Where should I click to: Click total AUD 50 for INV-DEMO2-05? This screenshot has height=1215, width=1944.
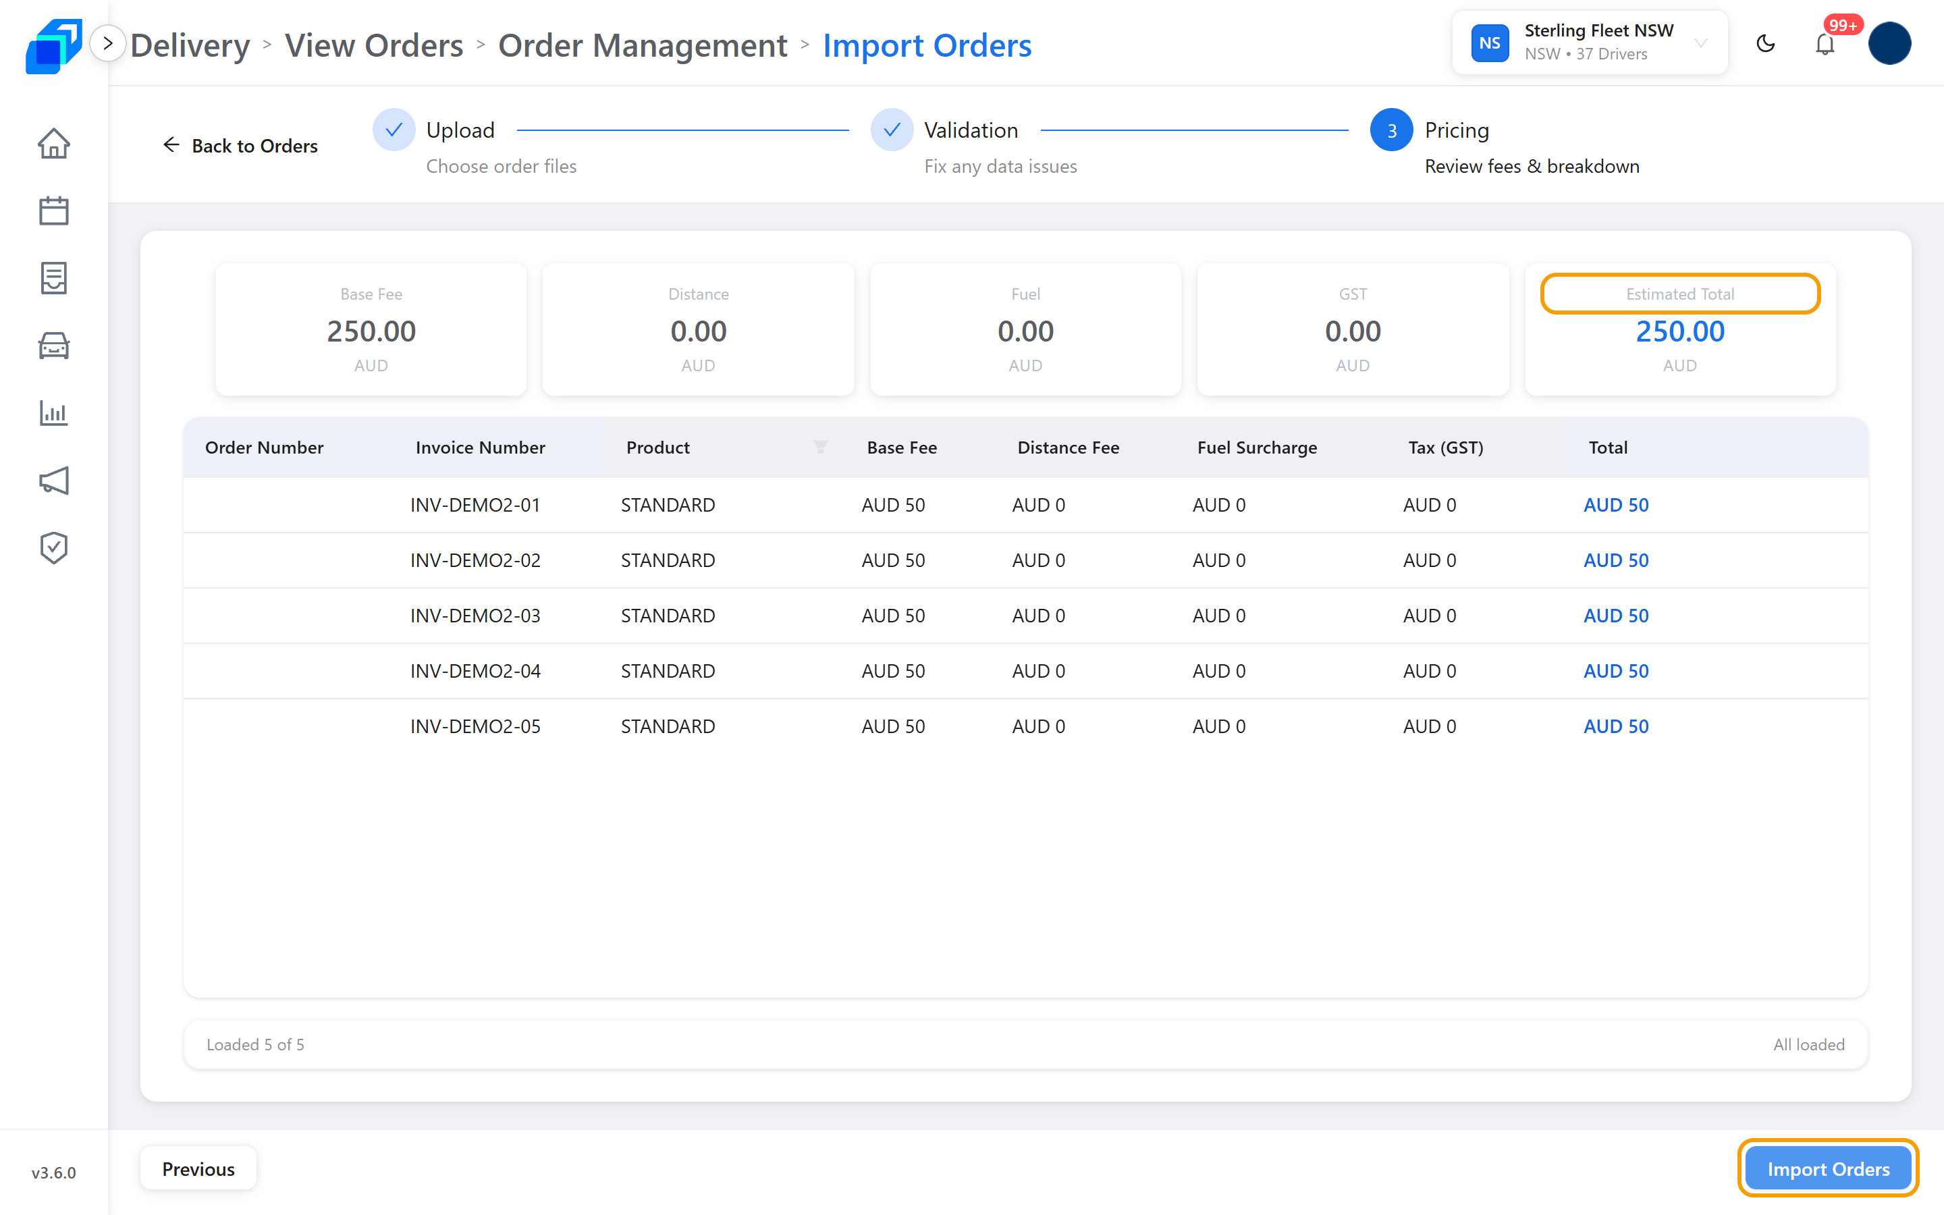pyautogui.click(x=1616, y=726)
